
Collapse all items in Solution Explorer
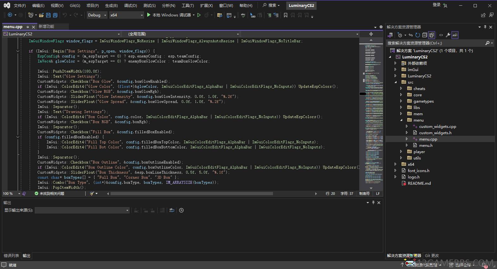425,35
